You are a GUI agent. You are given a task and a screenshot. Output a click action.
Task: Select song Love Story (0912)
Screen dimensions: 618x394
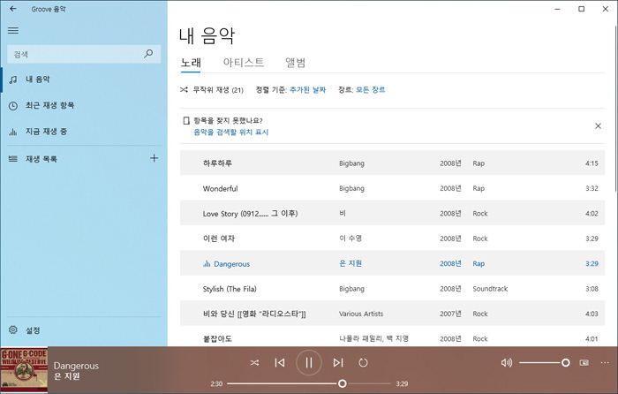click(392, 214)
